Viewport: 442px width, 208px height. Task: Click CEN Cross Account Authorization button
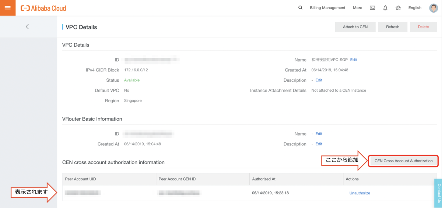[x=403, y=161]
